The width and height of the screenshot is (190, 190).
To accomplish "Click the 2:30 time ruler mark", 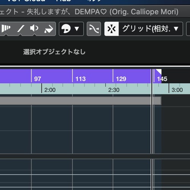I will (x=114, y=90).
